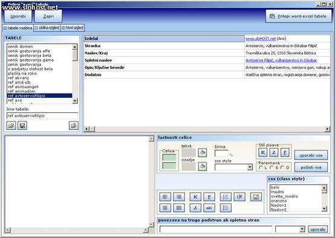Click the 'Spletni naslov' cell in the table

pos(164,60)
